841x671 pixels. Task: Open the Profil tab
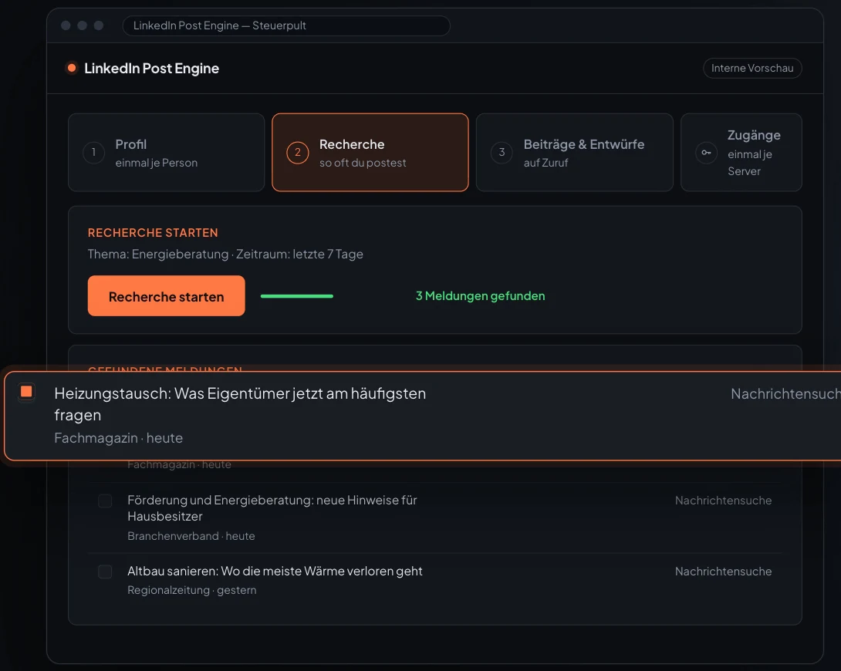click(166, 152)
